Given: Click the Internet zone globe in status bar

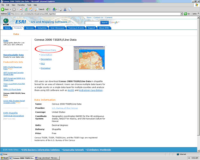Looking at the screenshot, I should coord(178,154).
